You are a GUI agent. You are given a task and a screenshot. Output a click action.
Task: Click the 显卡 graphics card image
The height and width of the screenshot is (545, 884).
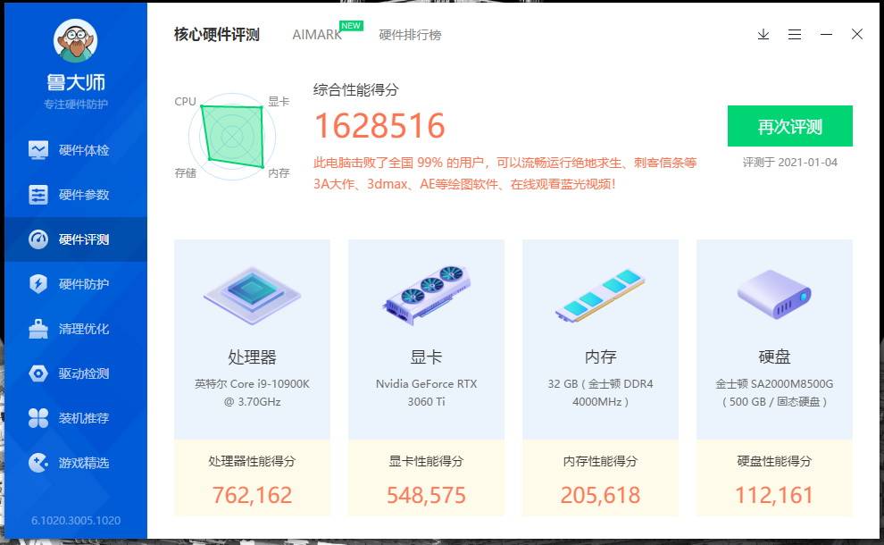(x=427, y=295)
